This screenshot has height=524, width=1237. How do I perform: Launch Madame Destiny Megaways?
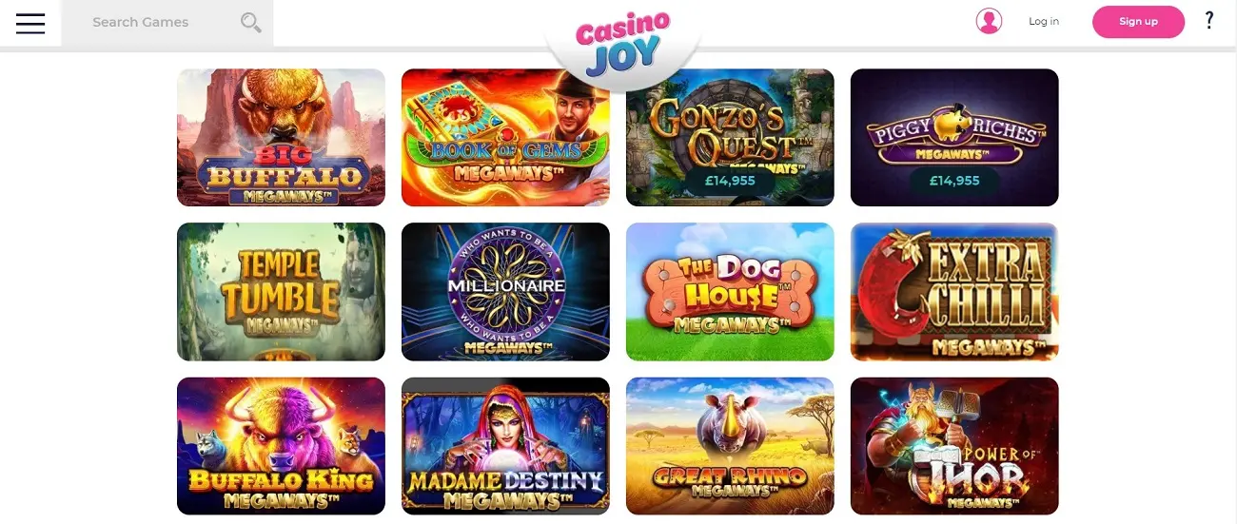(505, 446)
